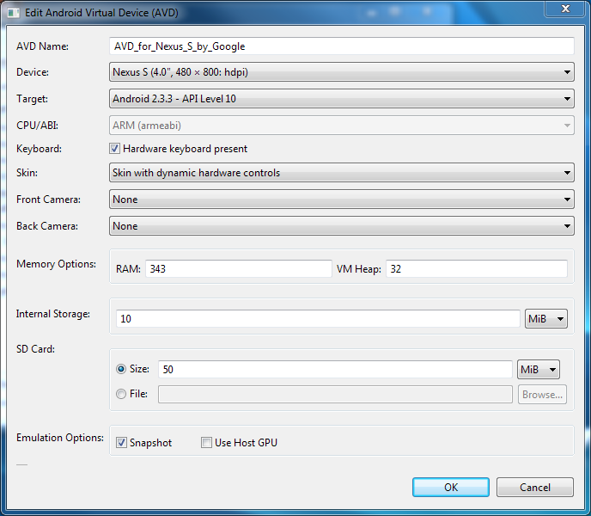Viewport: 591px width, 516px height.
Task: Click the RAM field showing 343
Action: point(239,269)
